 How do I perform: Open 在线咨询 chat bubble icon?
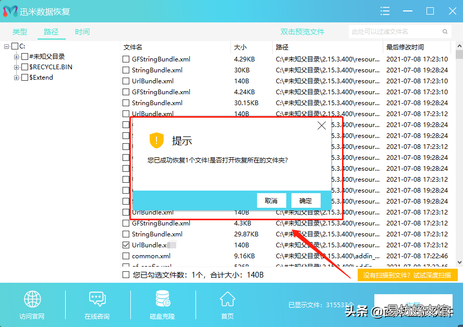[97, 299]
